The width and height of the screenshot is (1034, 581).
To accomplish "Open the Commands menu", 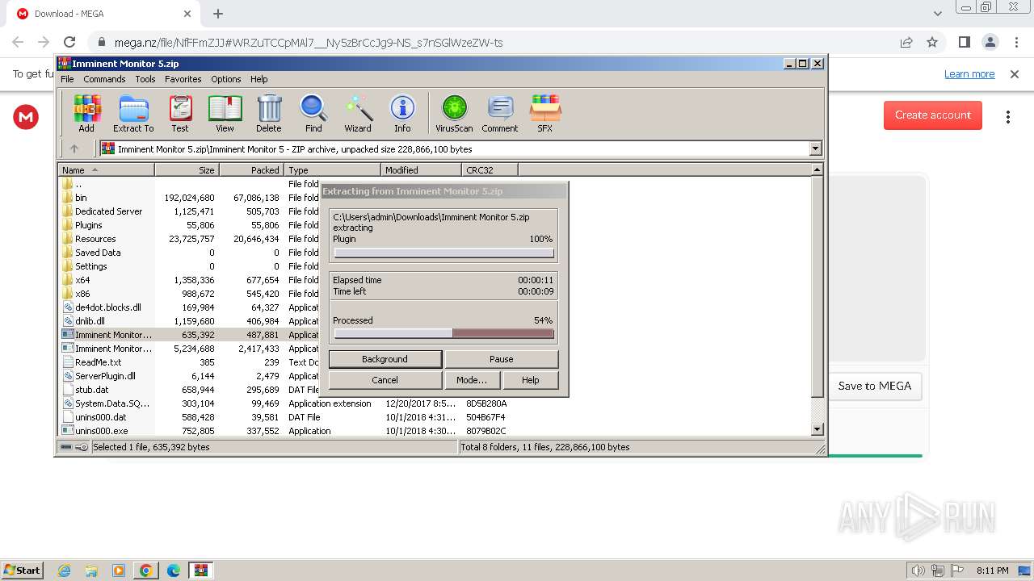I will 104,79.
